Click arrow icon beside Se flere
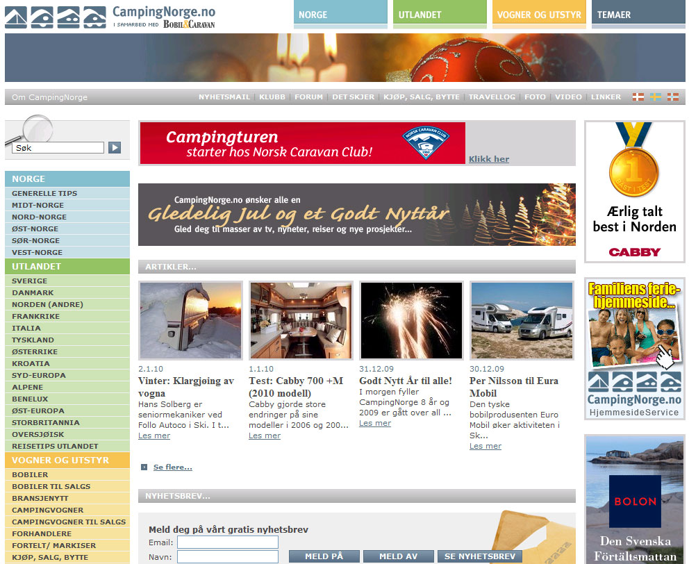 coord(144,467)
